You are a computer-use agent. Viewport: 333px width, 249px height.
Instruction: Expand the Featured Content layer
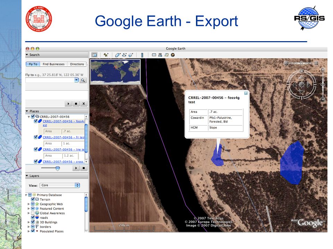pos(29,209)
